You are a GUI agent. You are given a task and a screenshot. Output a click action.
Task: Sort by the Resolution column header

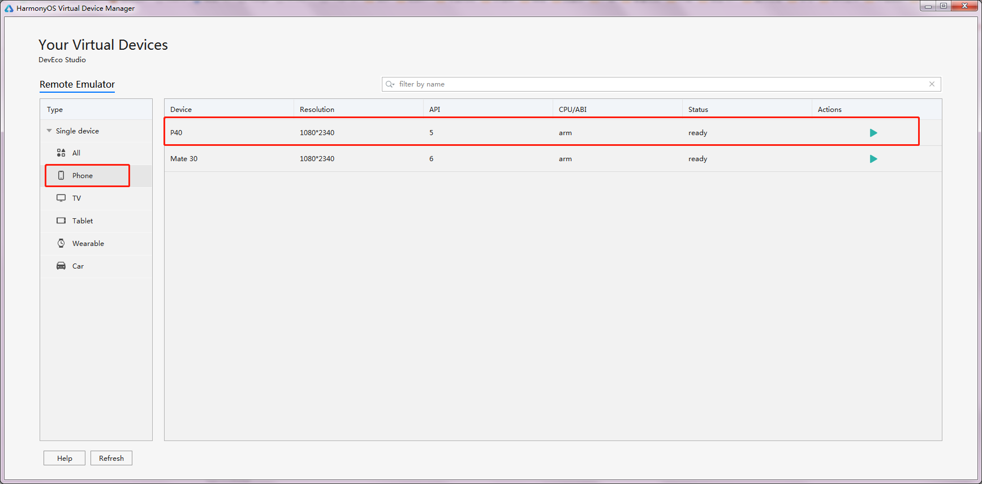[x=359, y=109]
